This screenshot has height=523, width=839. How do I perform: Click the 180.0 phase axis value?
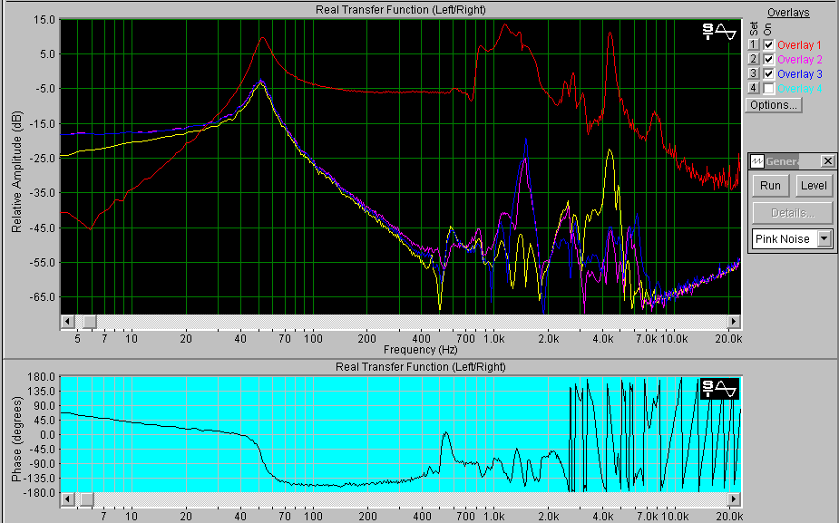(x=42, y=377)
